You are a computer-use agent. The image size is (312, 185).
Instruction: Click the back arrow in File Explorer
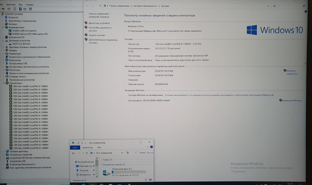73,153
